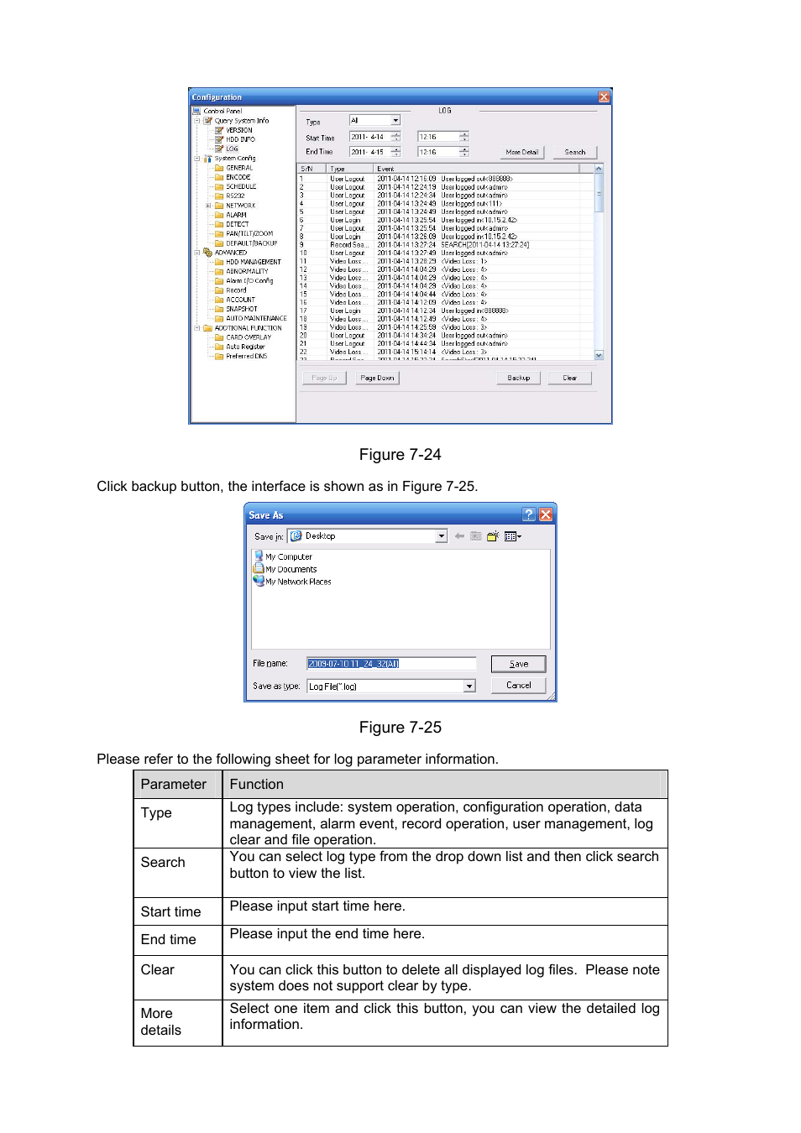Open the SNAPSHOT folder
The image size is (801, 1133).
click(241, 309)
